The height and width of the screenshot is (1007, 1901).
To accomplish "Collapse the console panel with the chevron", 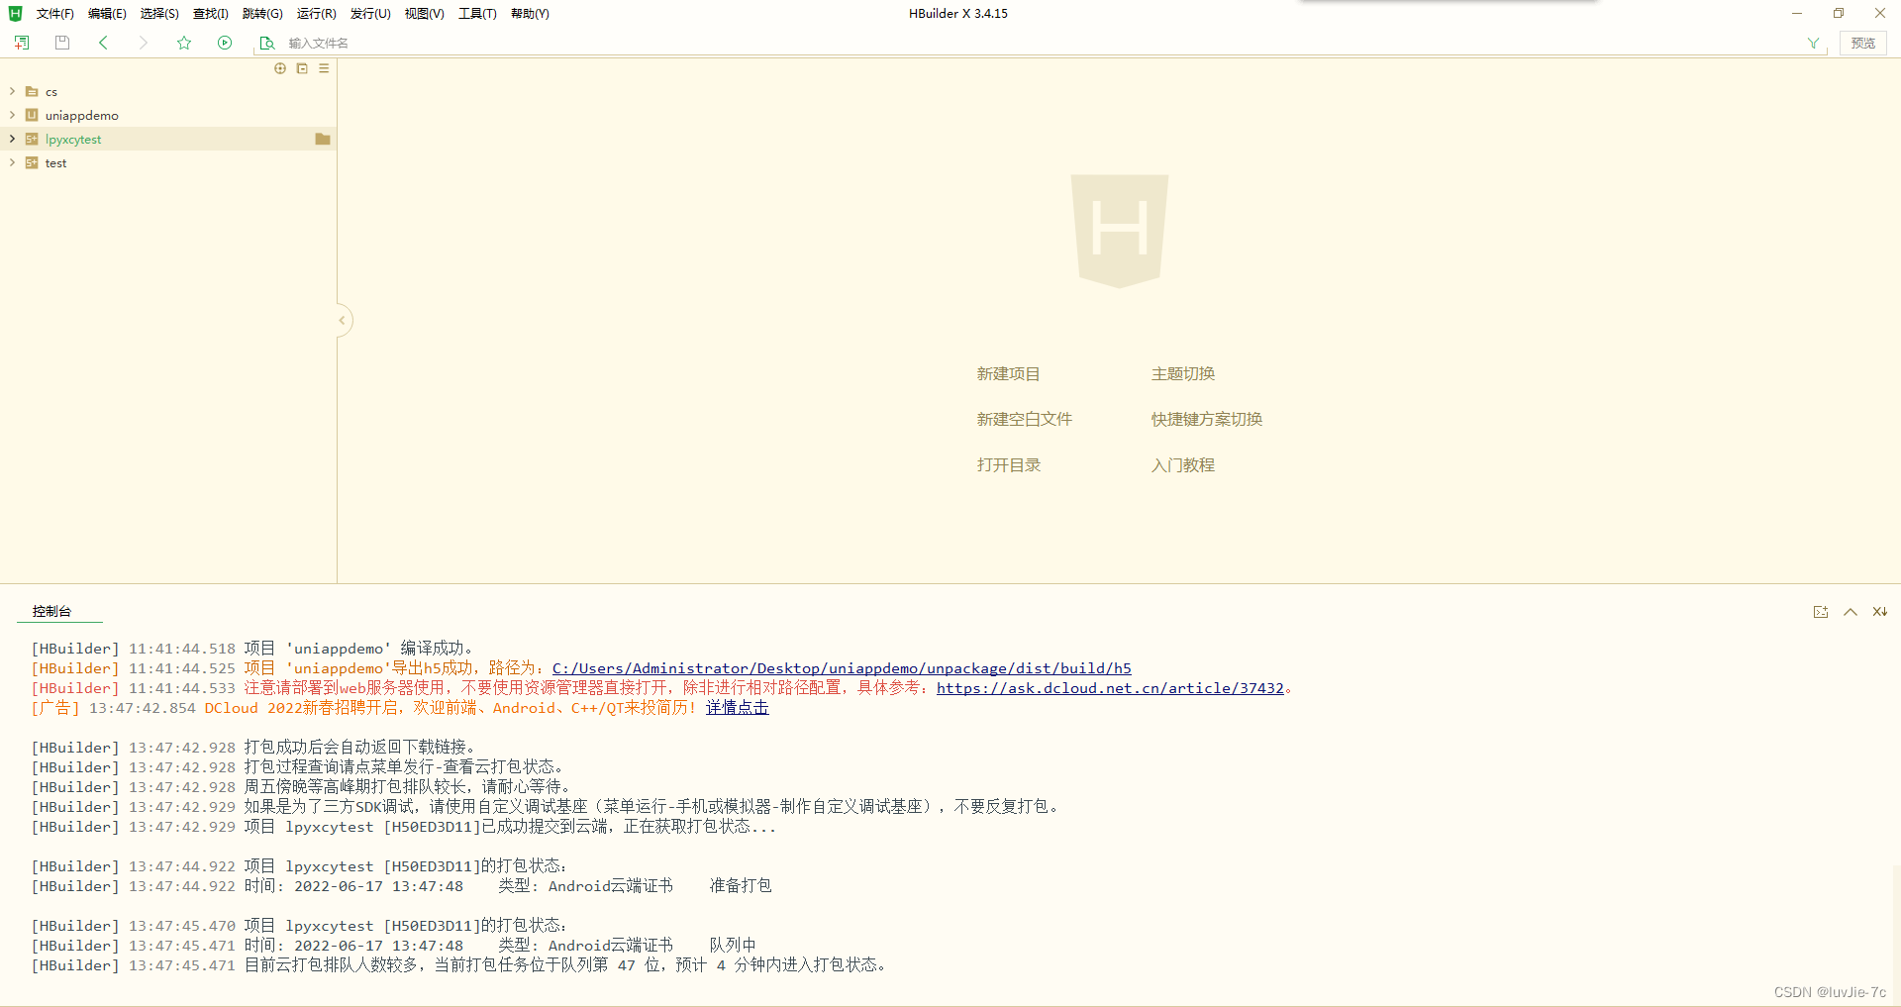I will coord(1850,611).
